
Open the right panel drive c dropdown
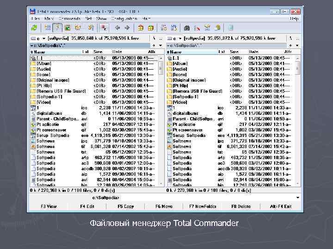click(174, 39)
